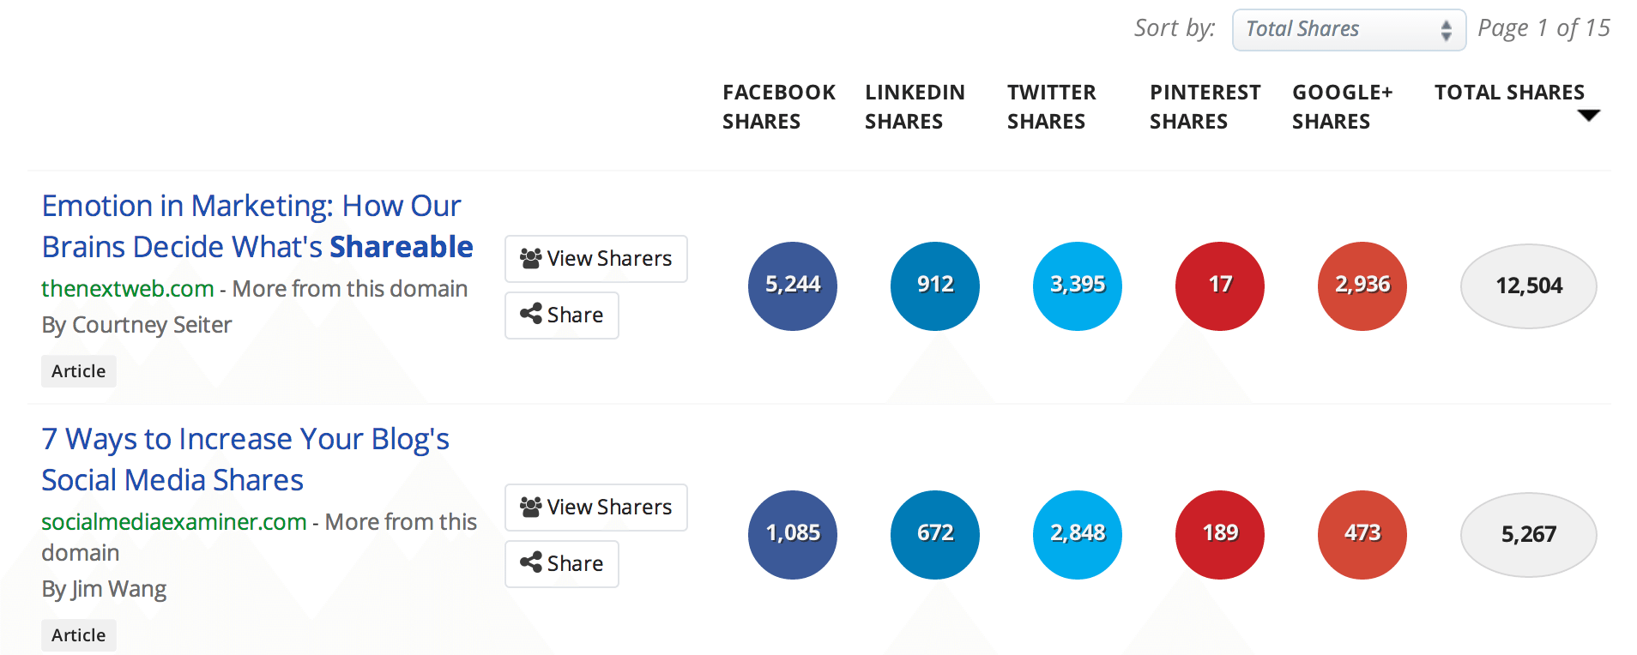Image resolution: width=1637 pixels, height=655 pixels.
Task: Click the share icon on second Share button
Action: tap(530, 562)
